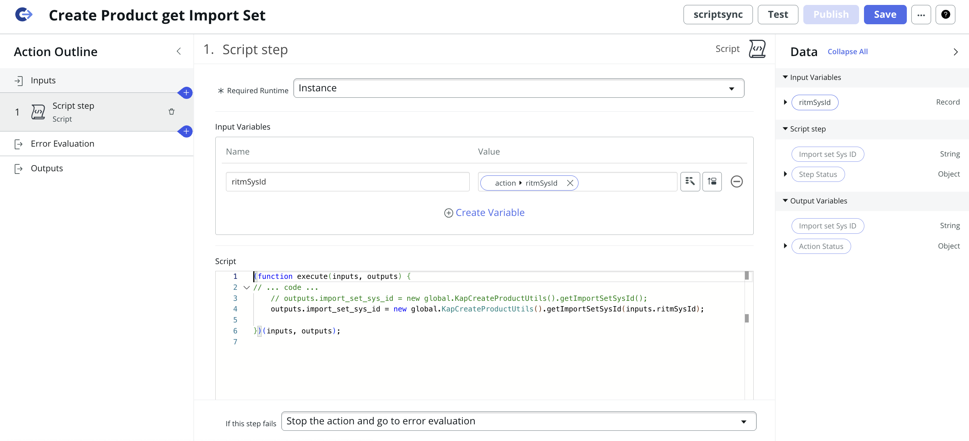Collapse the Script step data section

(785, 129)
